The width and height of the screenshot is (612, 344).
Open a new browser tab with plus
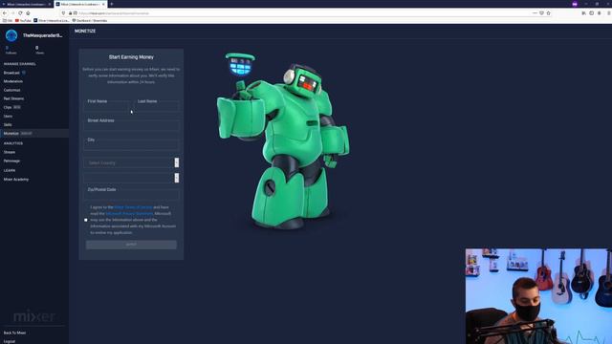tap(111, 4)
